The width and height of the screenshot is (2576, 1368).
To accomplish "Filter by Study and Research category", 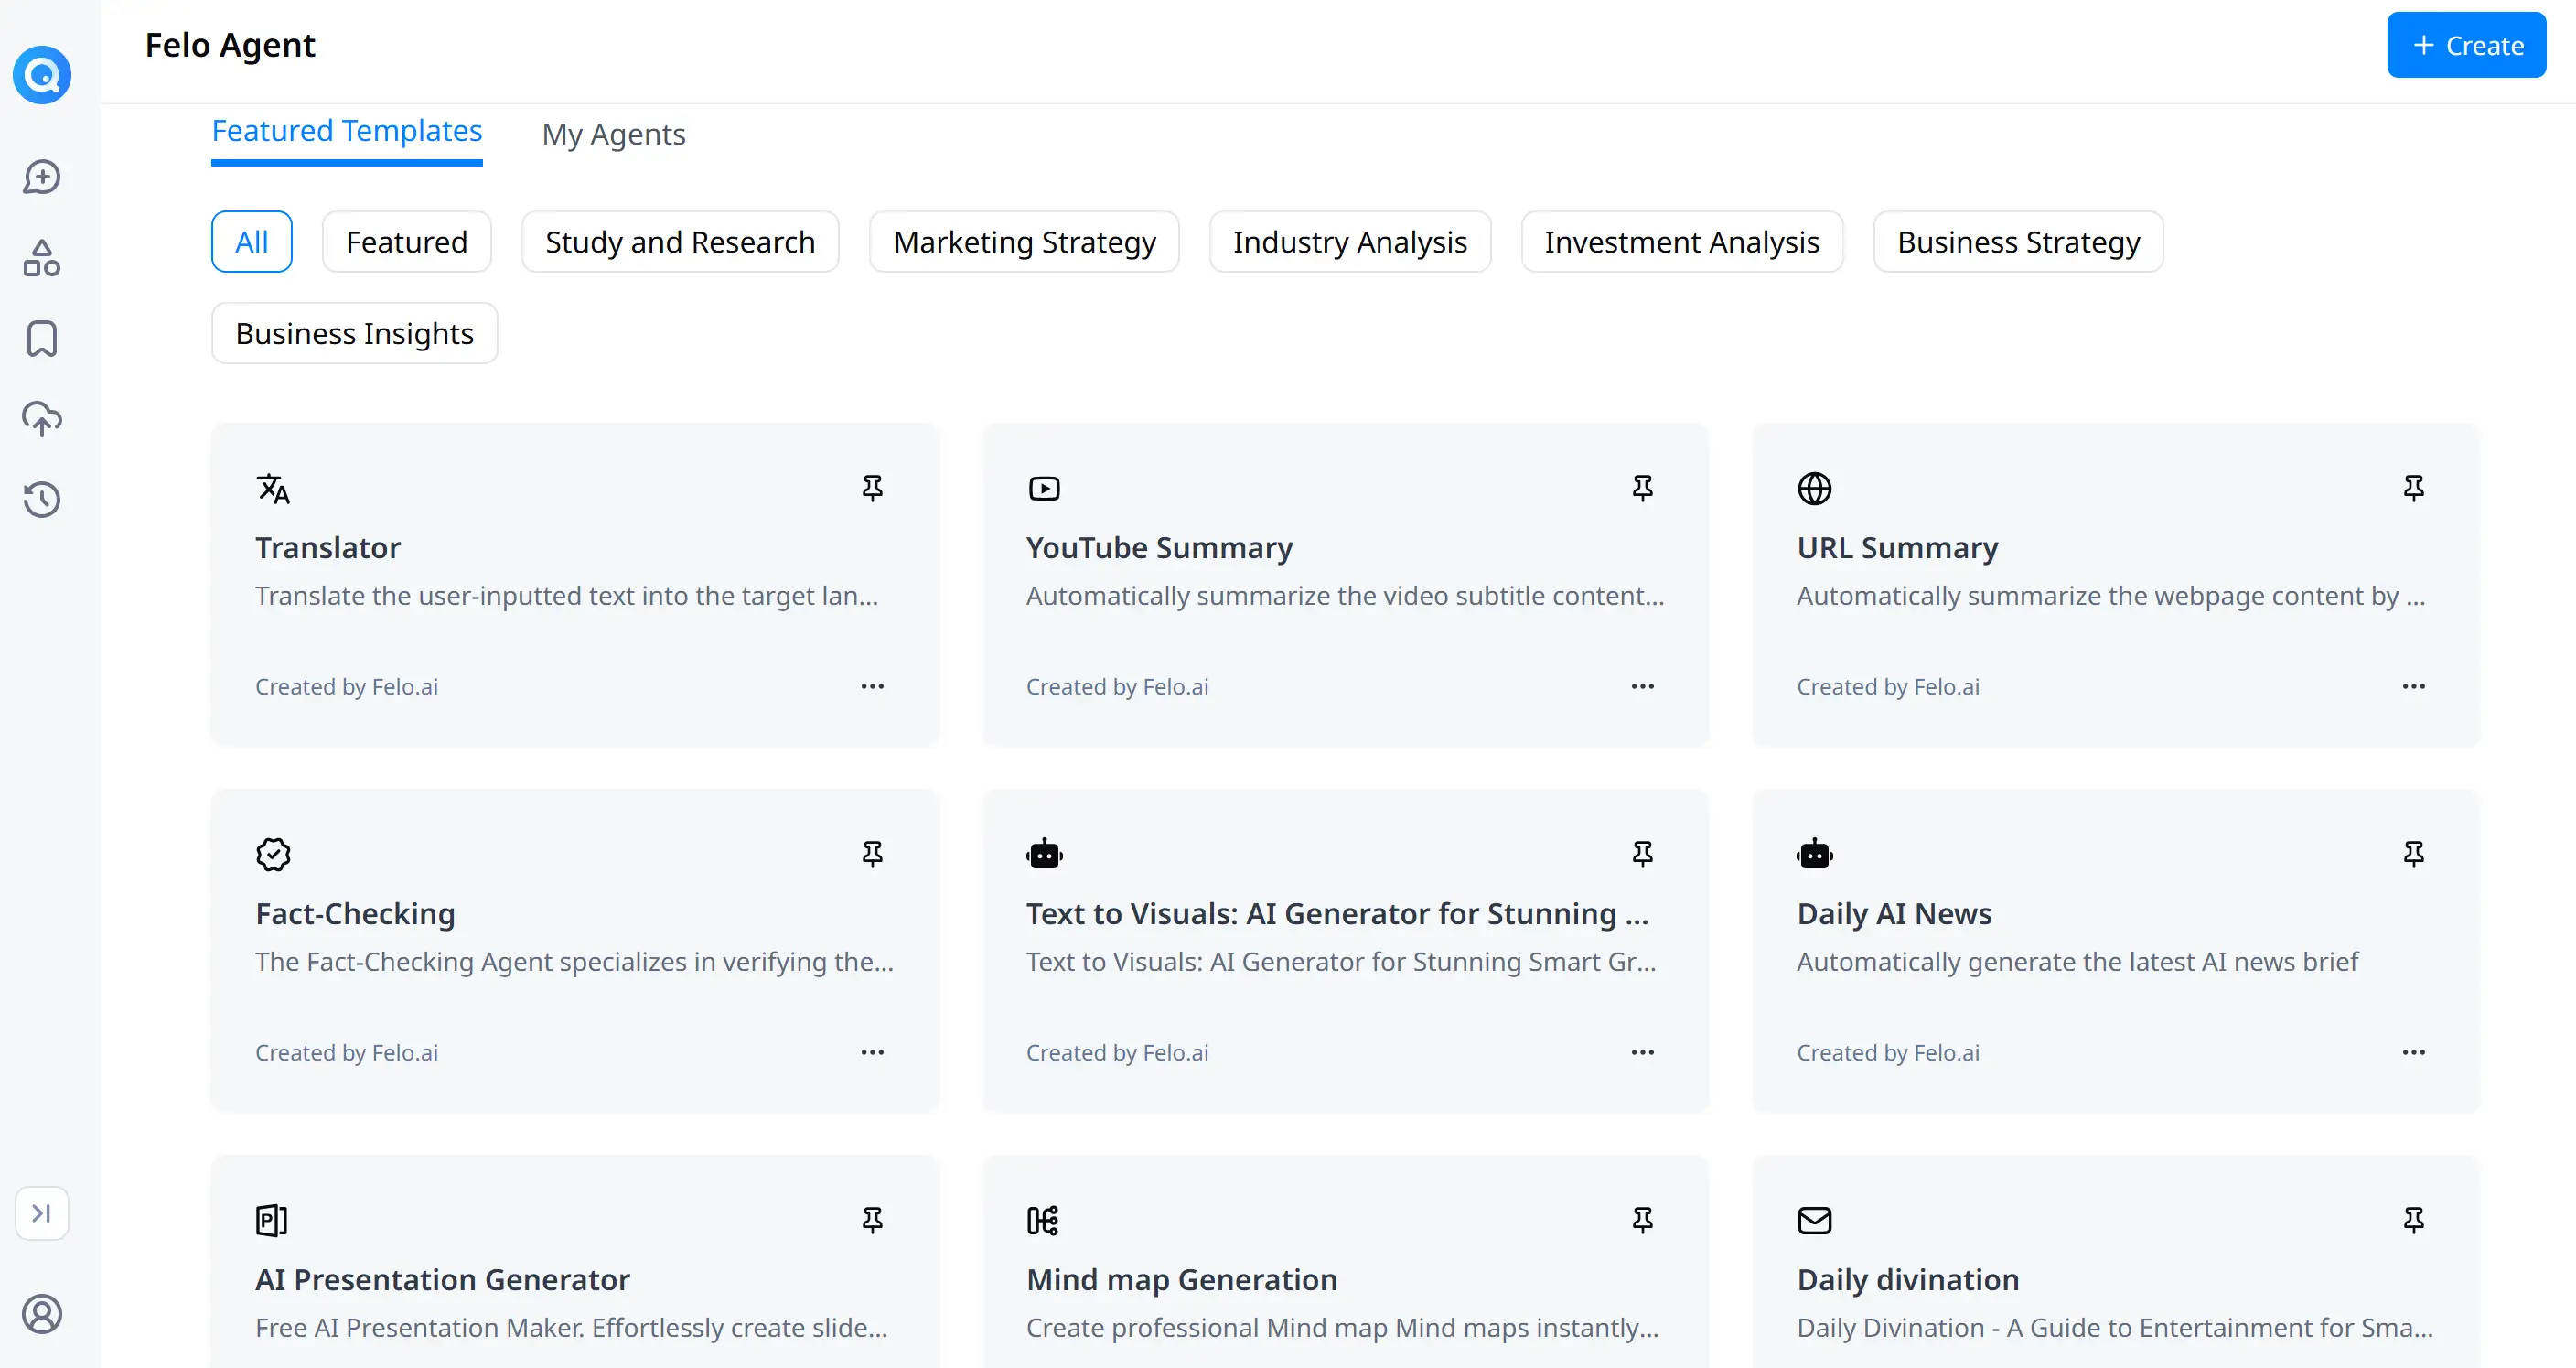I will pyautogui.click(x=680, y=242).
